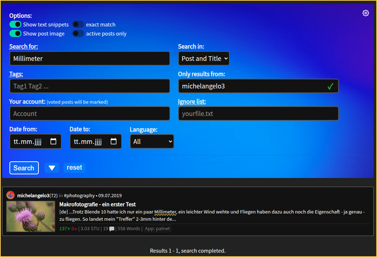Viewport: 377px width, 257px height.
Task: Click the 137 upvotes count
Action: [65, 229]
